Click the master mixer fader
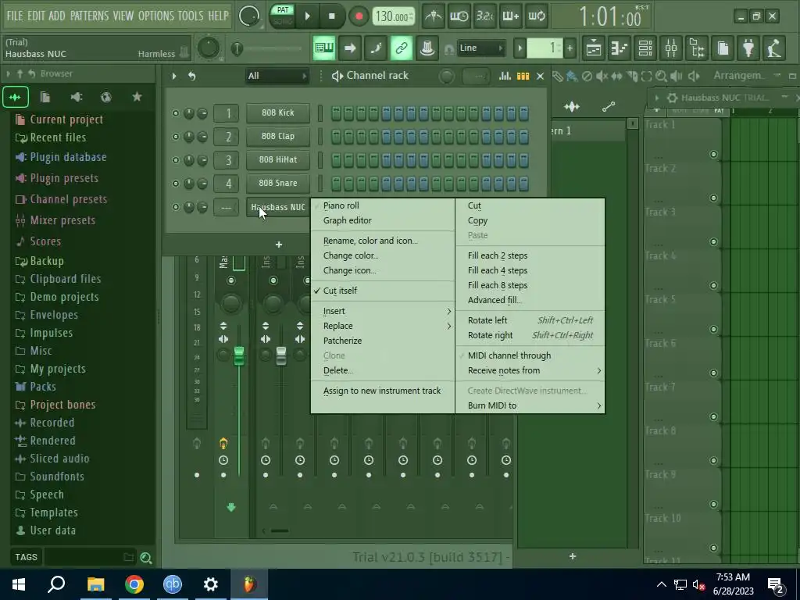This screenshot has width=800, height=600. [239, 355]
